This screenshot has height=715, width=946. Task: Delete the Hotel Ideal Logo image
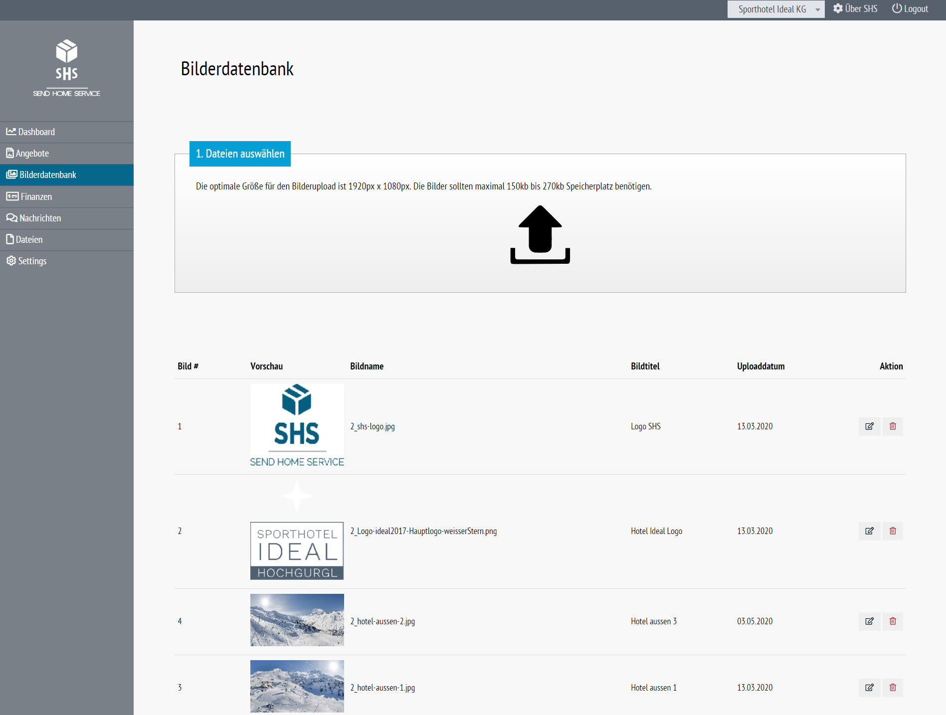tap(893, 531)
